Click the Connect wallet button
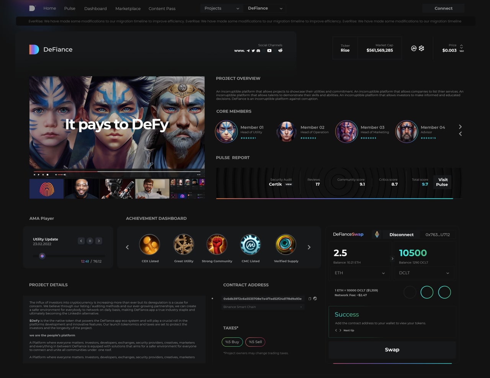 coord(443,8)
